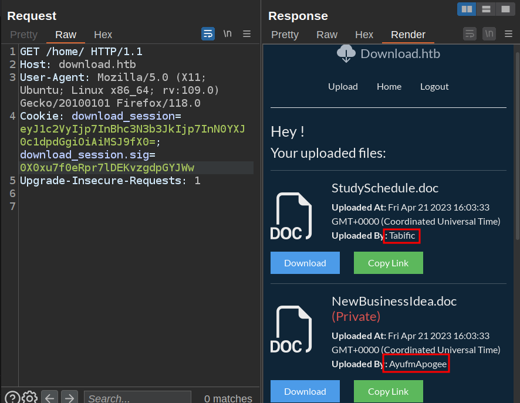520x403 pixels.
Task: Go to previous search match arrow
Action: (x=50, y=398)
